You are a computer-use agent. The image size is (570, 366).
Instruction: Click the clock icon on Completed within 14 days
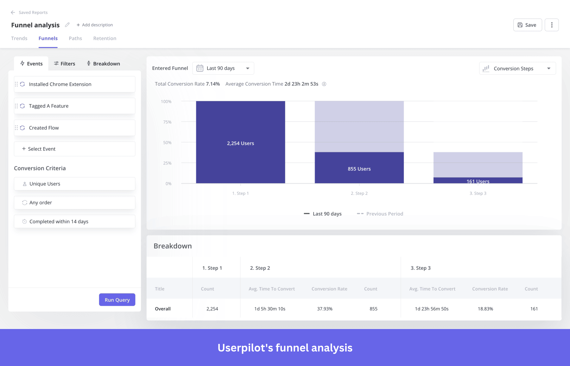pos(24,221)
